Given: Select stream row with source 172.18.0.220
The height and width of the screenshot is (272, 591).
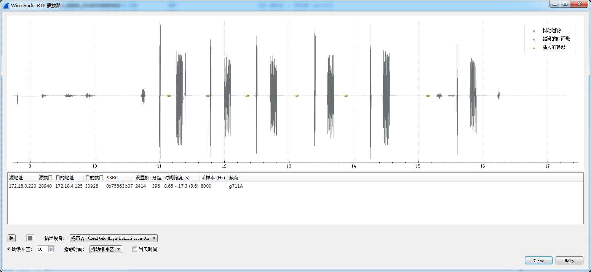Looking at the screenshot, I should point(295,186).
